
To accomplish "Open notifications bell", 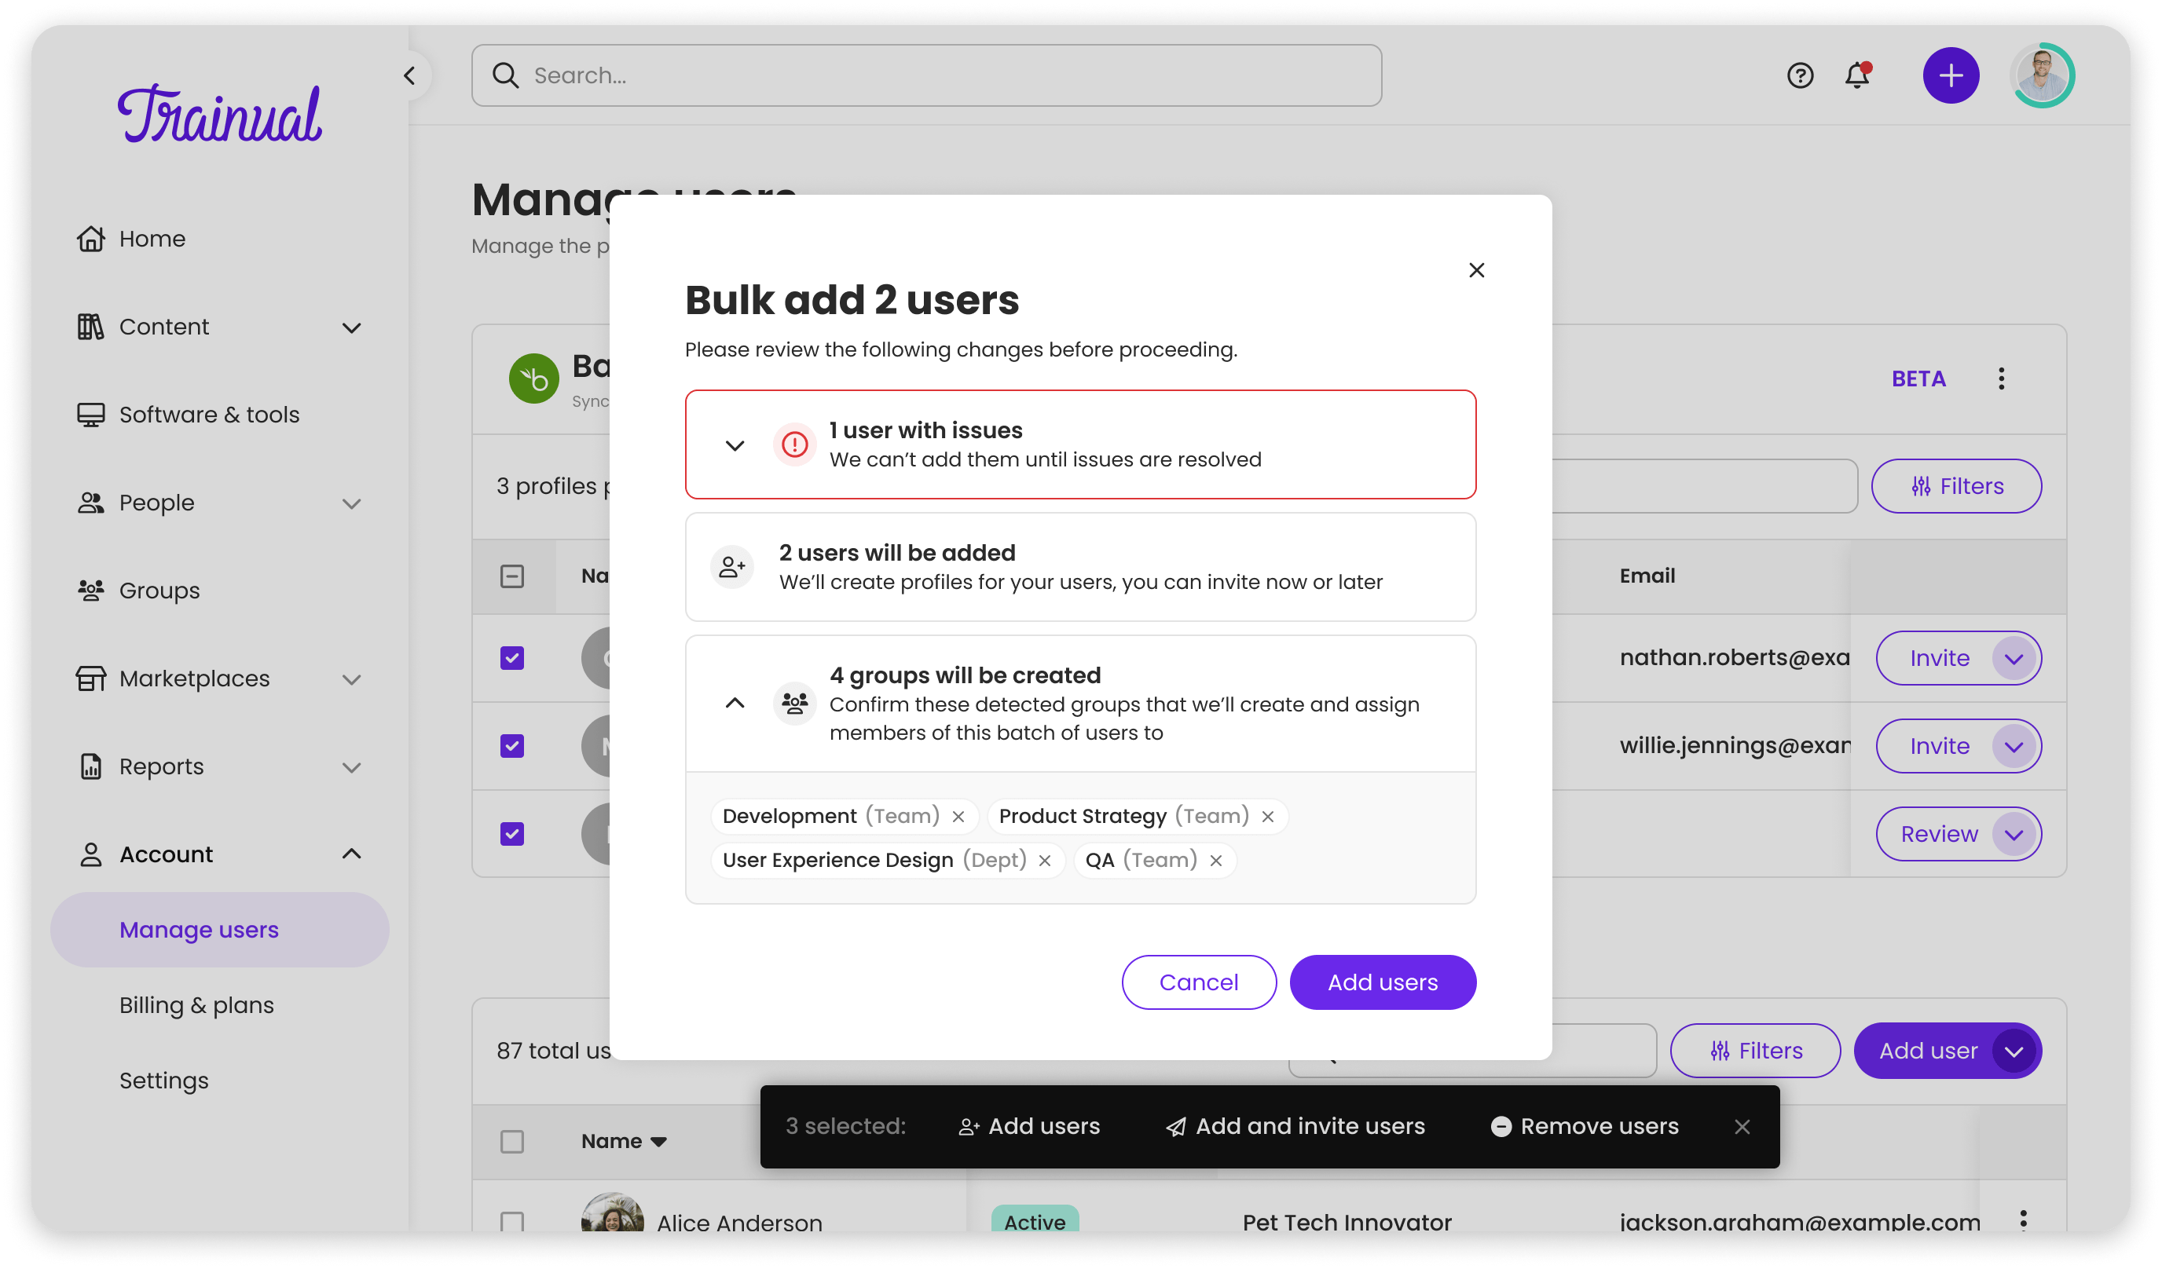I will click(x=1857, y=75).
